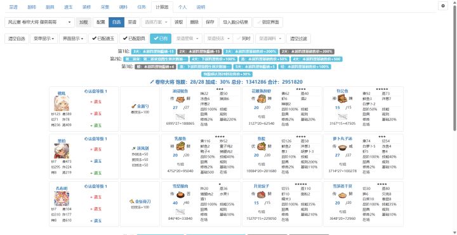Image resolution: width=457 pixels, height=235 pixels.
Task: Click placeholder image under 雪梨酿肉 quantity
Action: pos(180,212)
